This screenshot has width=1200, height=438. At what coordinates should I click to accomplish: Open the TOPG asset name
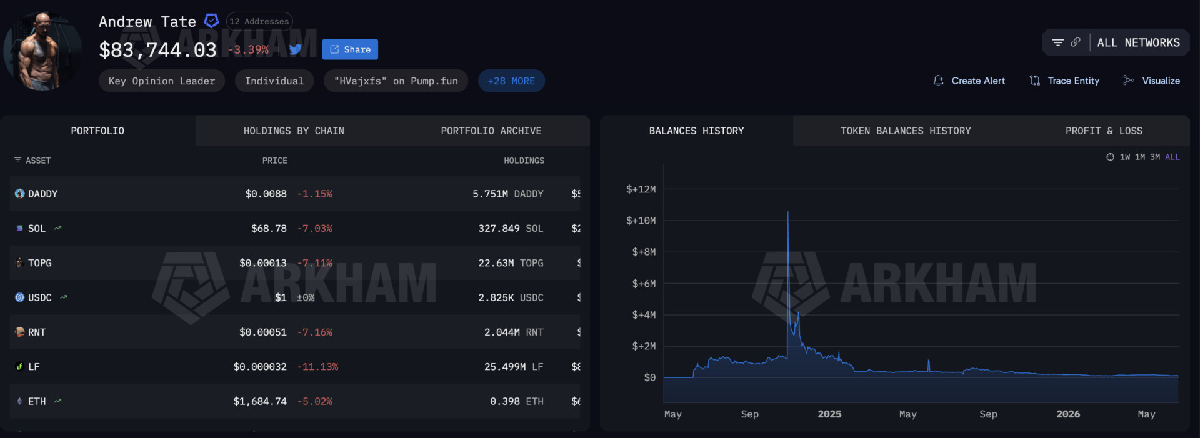coord(40,263)
